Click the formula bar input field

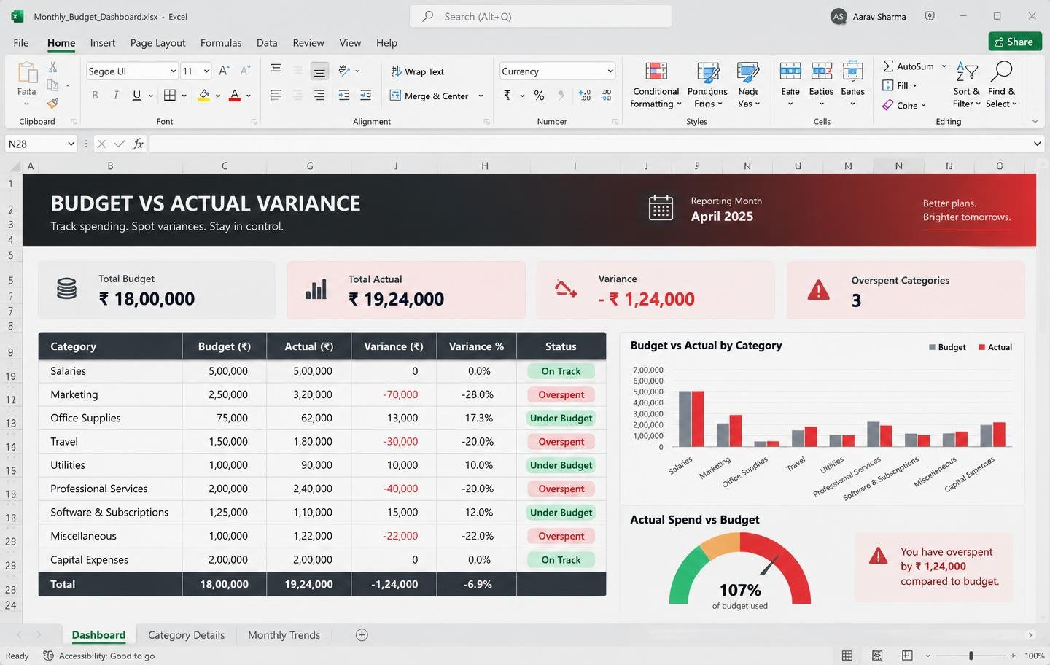tap(589, 144)
